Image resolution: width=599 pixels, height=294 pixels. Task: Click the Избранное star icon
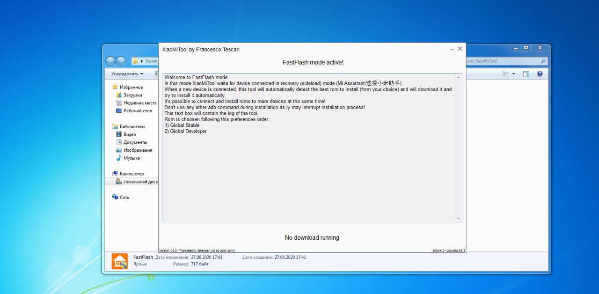point(115,87)
